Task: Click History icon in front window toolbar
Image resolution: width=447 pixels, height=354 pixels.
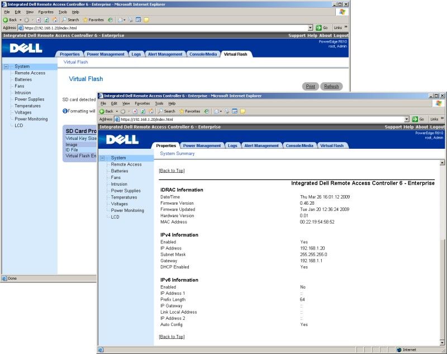Action: [x=207, y=111]
